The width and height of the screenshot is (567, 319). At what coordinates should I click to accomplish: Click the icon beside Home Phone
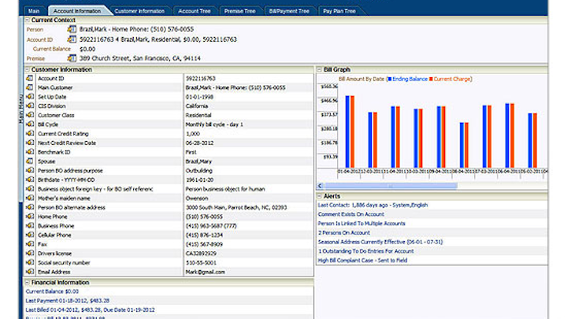(x=30, y=217)
